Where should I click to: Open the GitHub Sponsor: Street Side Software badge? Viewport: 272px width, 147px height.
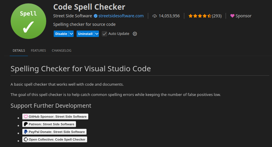55,116
